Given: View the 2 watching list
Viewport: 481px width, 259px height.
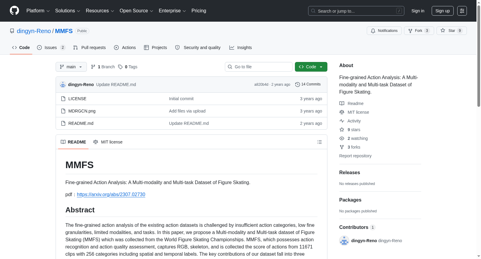Looking at the screenshot, I should tap(354, 138).
